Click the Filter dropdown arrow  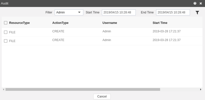click(79, 12)
